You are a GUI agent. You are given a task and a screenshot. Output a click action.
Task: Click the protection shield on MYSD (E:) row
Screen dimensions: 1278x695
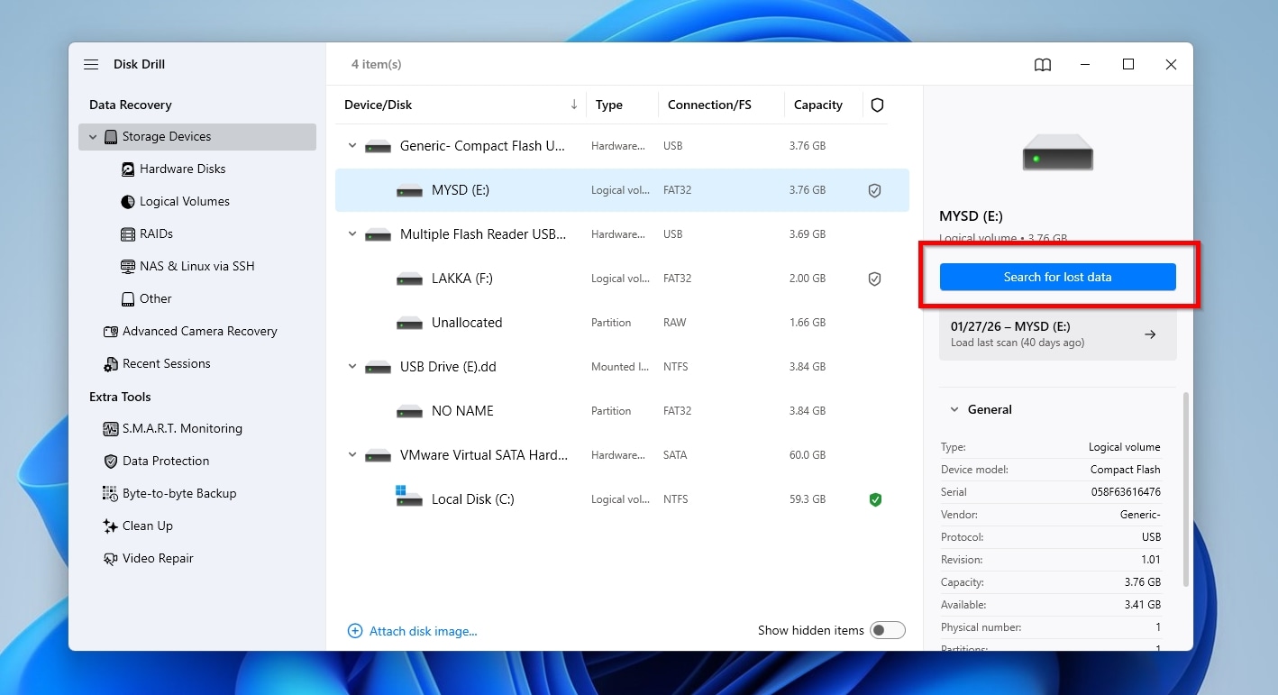point(874,191)
